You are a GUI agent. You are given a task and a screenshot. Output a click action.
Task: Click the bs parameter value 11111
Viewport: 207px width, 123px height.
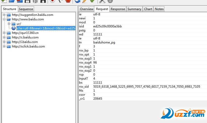point(98,83)
